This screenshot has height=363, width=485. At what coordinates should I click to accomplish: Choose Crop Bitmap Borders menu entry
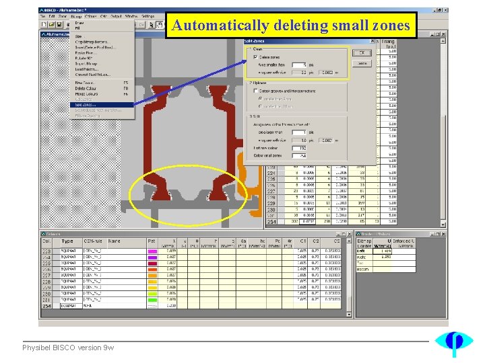[102, 42]
